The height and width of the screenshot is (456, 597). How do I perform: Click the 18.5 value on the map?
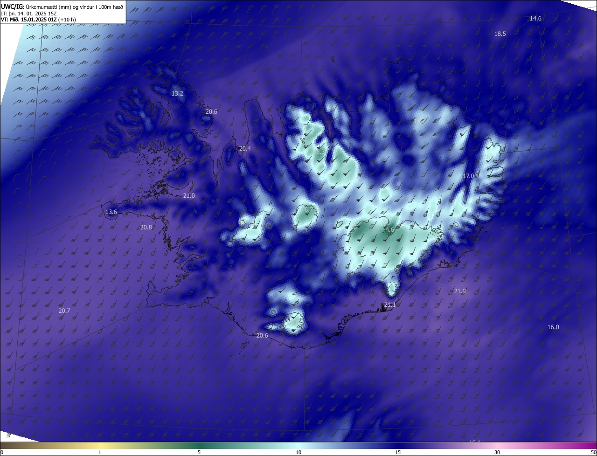pyautogui.click(x=500, y=34)
